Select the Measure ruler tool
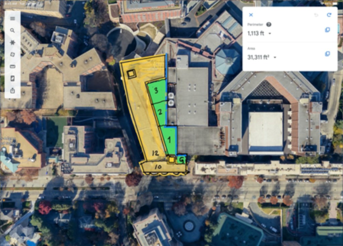This screenshot has width=343, height=246. pos(12,66)
